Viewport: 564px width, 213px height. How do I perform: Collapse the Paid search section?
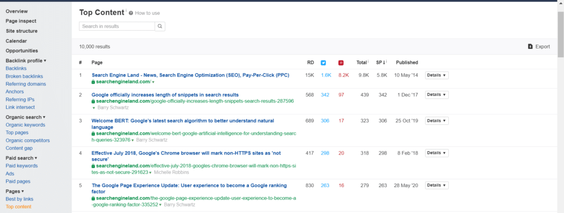(x=21, y=158)
